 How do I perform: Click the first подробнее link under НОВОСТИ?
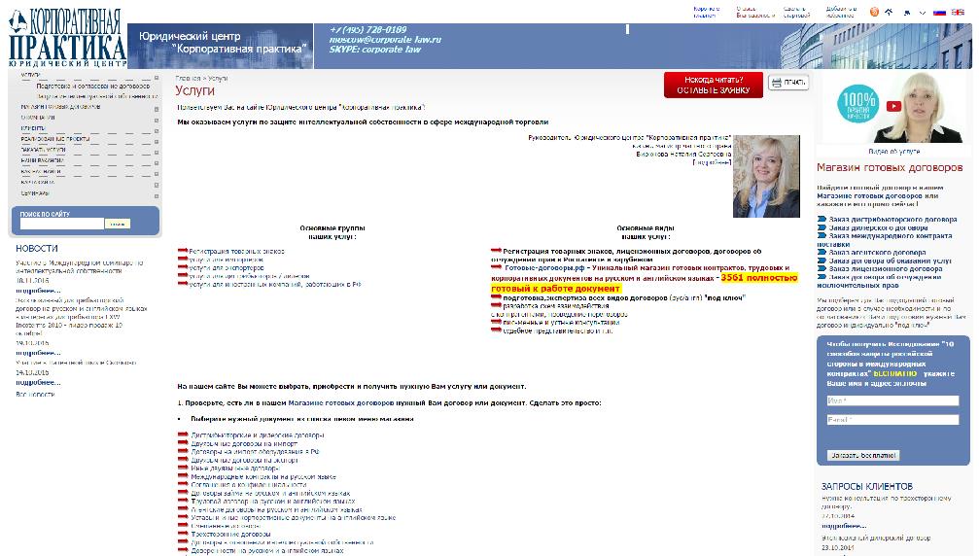pos(38,291)
